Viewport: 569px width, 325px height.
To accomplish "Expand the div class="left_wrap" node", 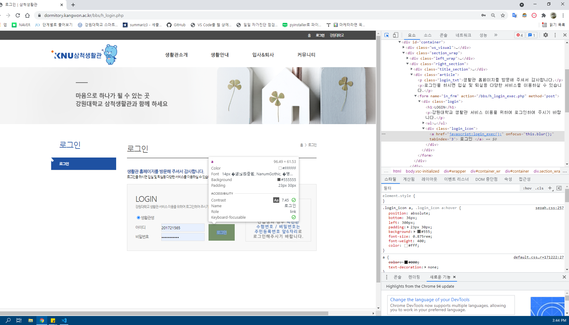I will (x=407, y=58).
